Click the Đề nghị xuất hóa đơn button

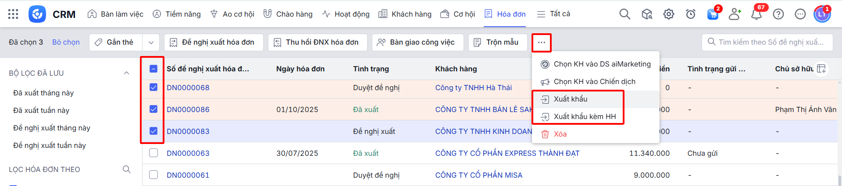[x=214, y=42]
